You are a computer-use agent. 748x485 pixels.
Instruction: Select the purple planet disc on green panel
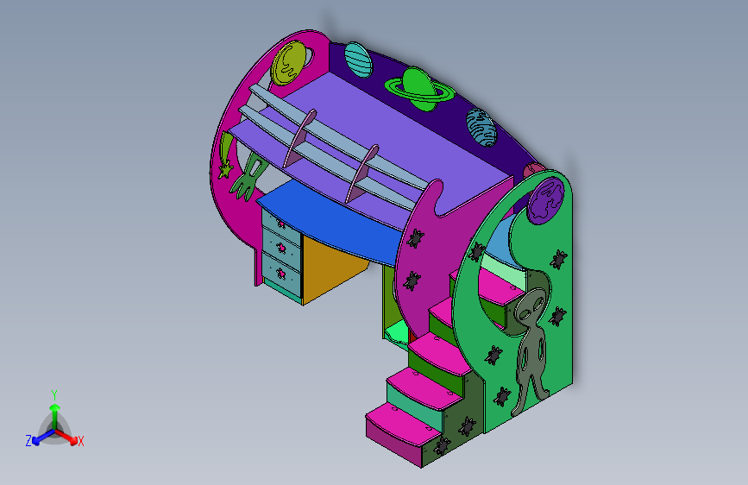546,200
